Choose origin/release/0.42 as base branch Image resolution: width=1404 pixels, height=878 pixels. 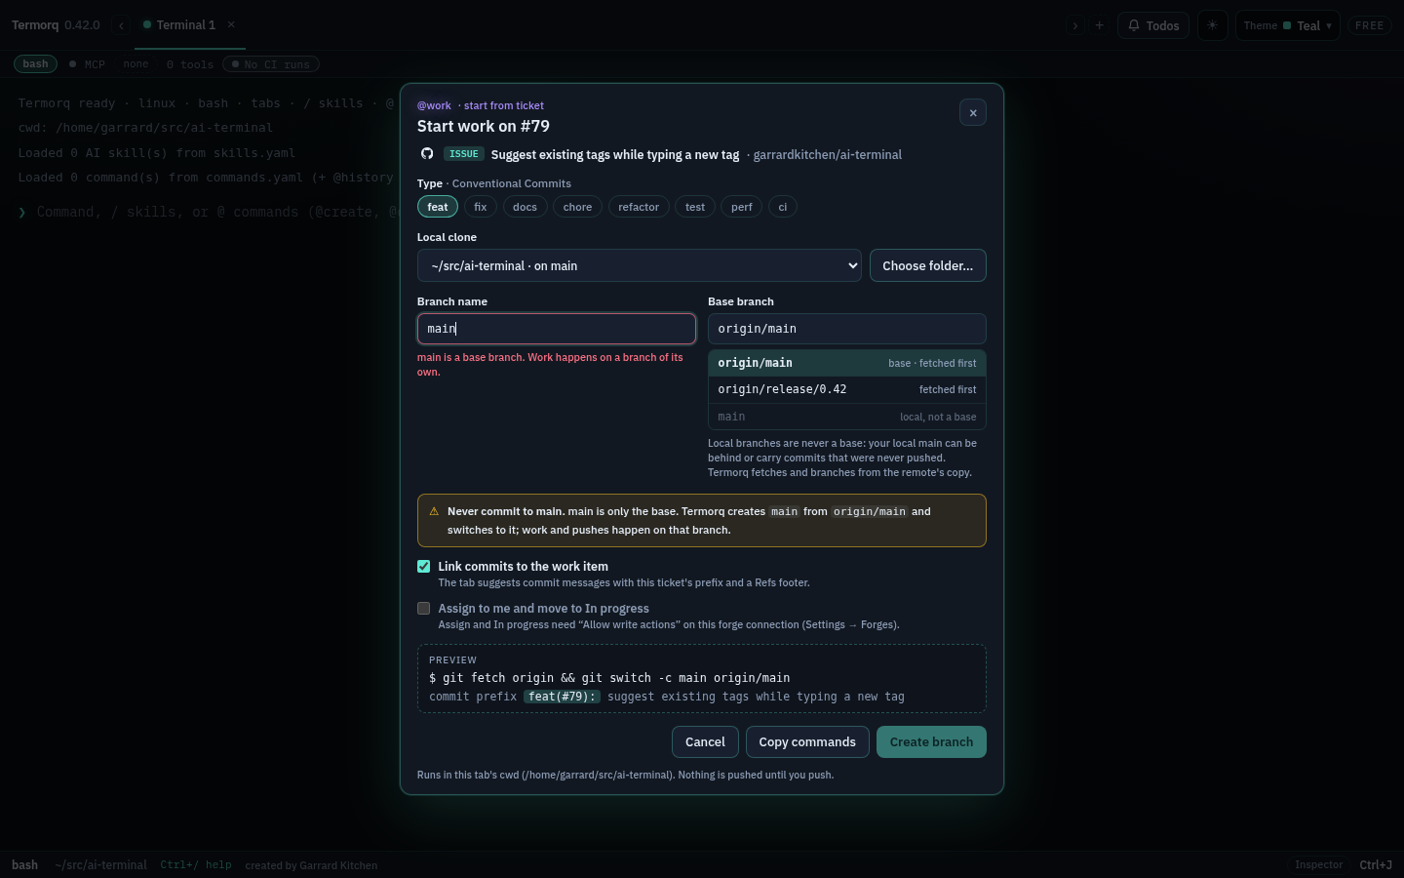point(847,389)
